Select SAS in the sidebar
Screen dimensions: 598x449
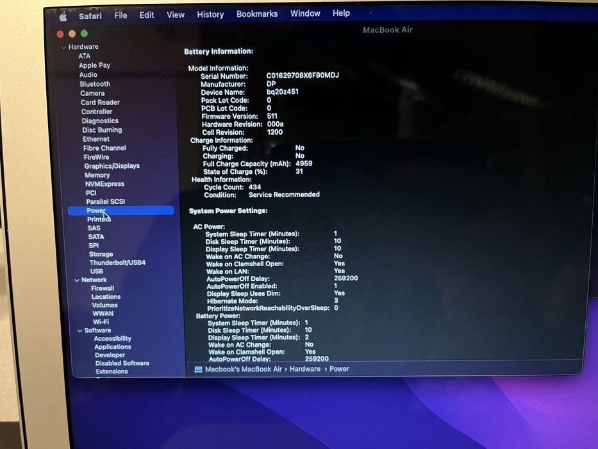coord(94,228)
